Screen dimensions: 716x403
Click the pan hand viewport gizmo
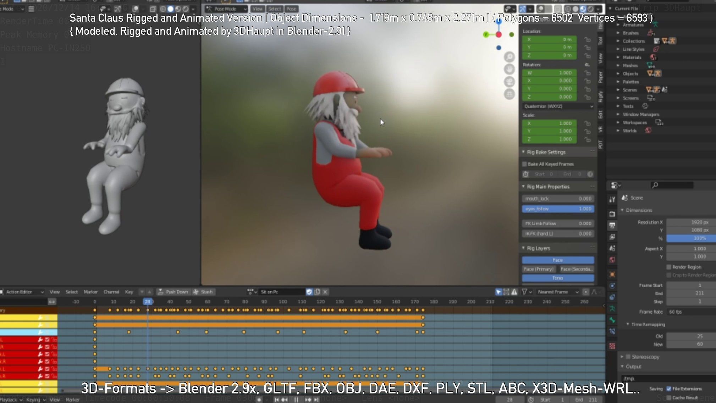coord(510,69)
